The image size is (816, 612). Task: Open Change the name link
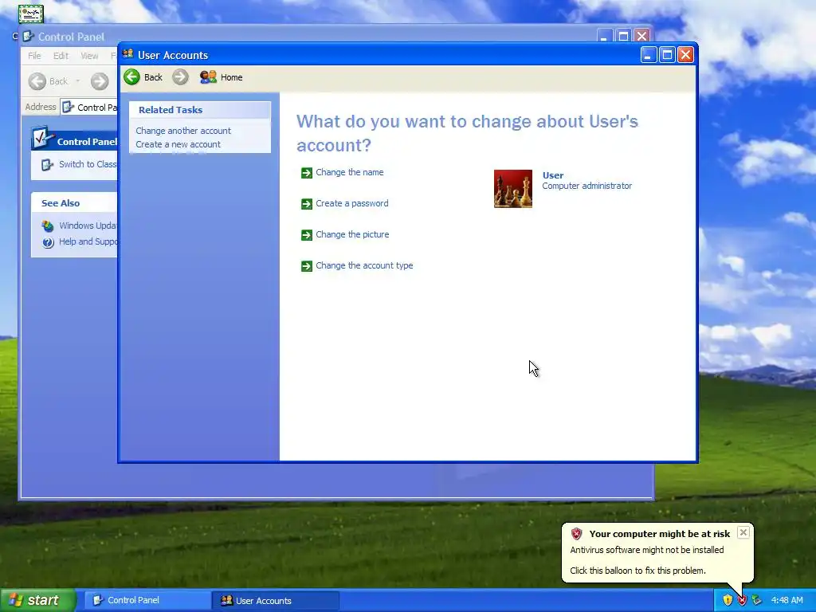pyautogui.click(x=349, y=172)
